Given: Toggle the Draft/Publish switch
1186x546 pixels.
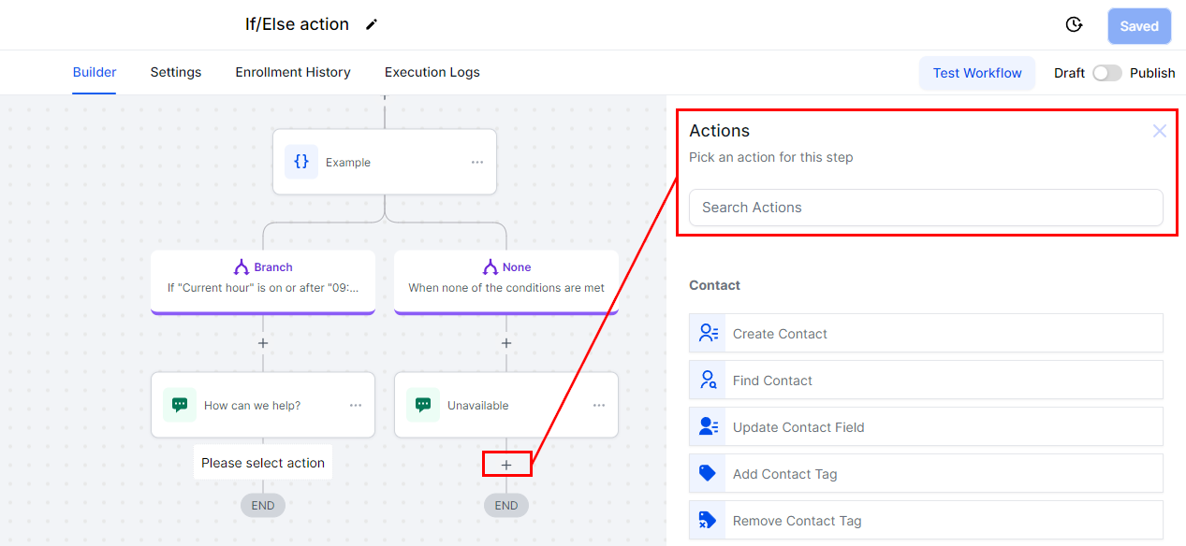Looking at the screenshot, I should pyautogui.click(x=1106, y=73).
